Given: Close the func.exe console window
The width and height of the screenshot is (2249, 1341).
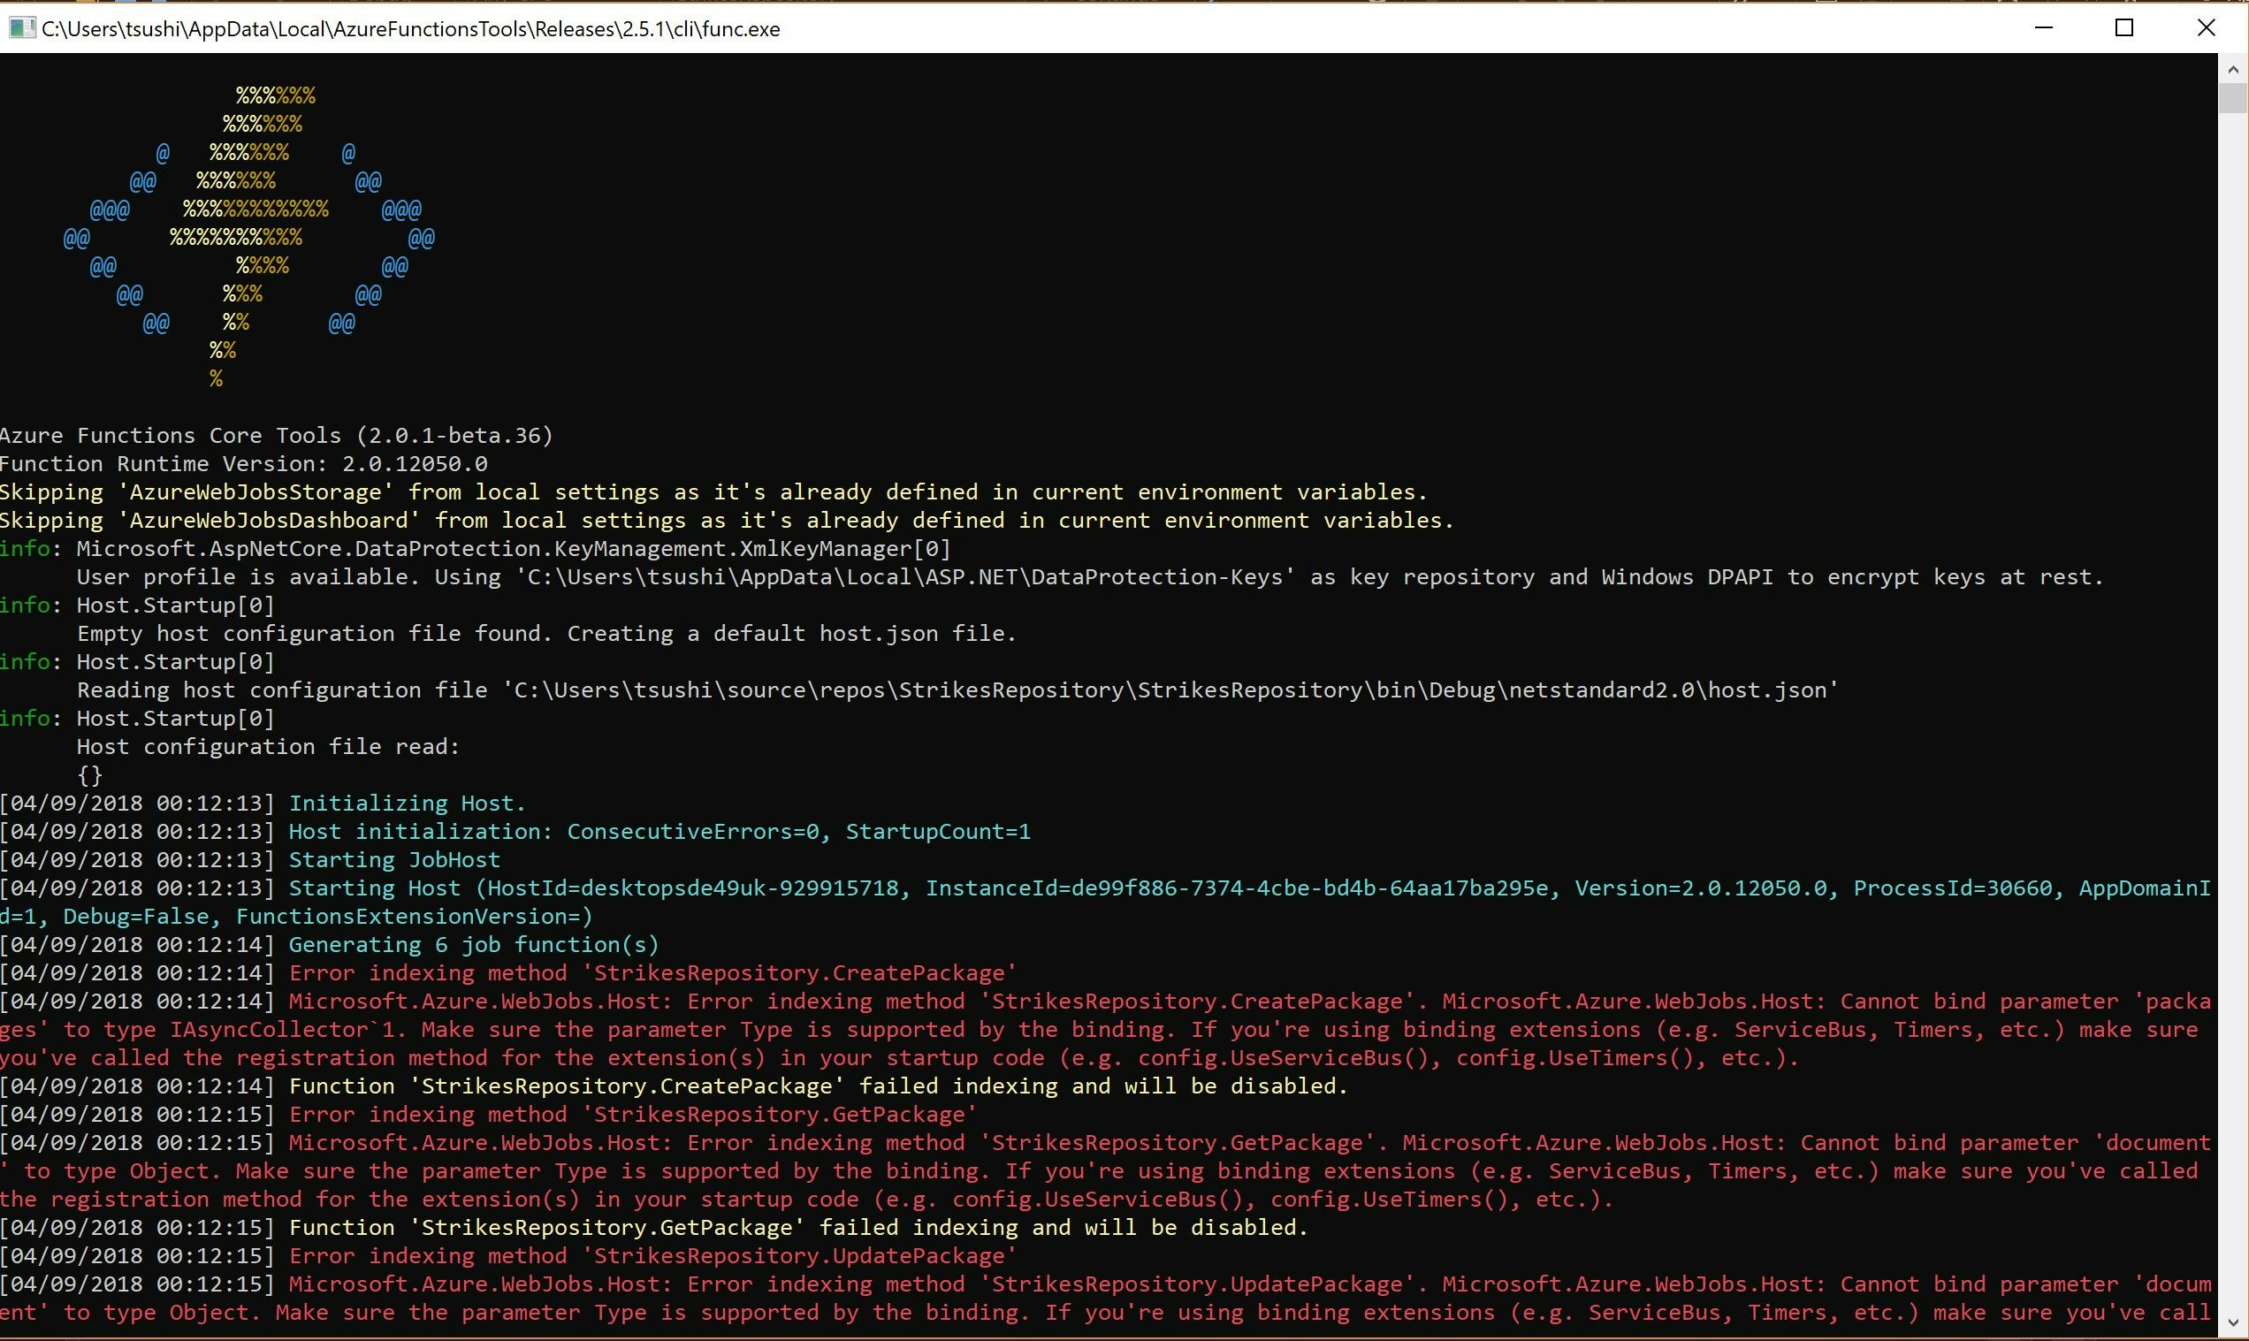Looking at the screenshot, I should [x=2206, y=28].
